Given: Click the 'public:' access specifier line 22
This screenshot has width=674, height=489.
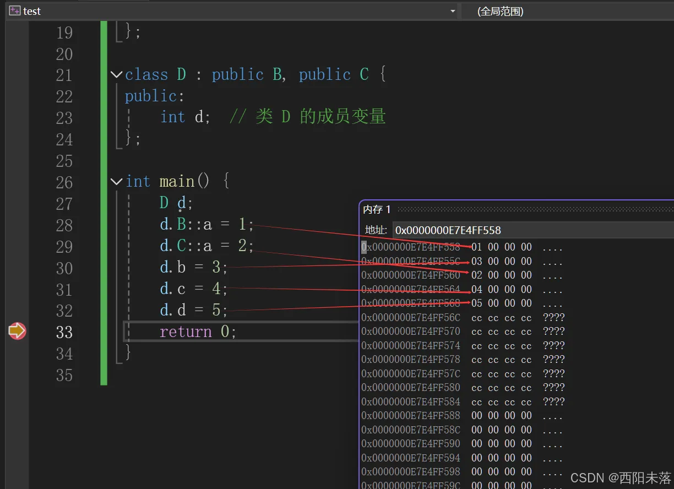Looking at the screenshot, I should pos(155,96).
